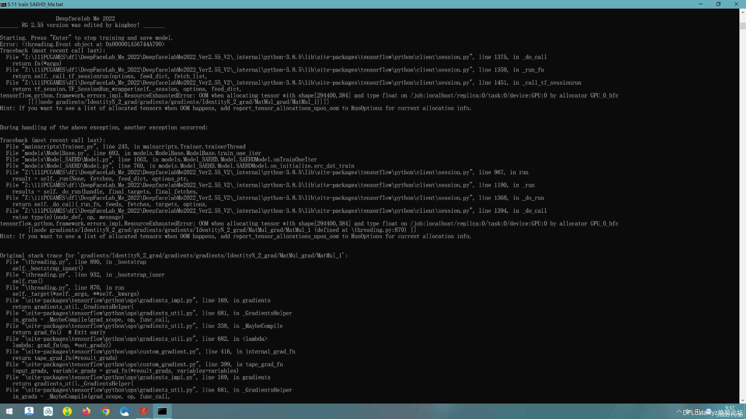Toggle the muted volume tray icon
The width and height of the screenshot is (746, 419).
(x=688, y=412)
